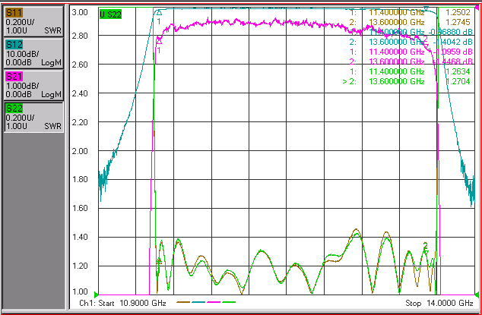Viewport: 482px width, 315px height.
Task: Select the S12 trace status button
Action: tap(33, 53)
